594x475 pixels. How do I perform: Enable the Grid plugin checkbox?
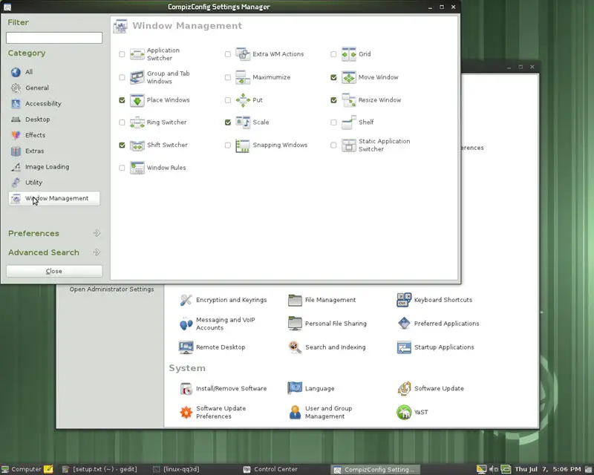click(x=333, y=54)
